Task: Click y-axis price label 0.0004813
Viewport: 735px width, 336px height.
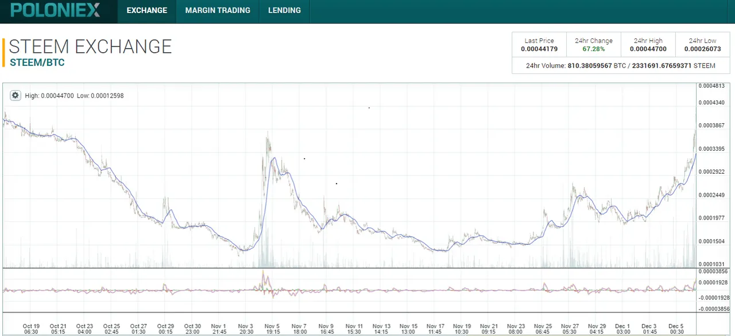Action: [x=711, y=86]
